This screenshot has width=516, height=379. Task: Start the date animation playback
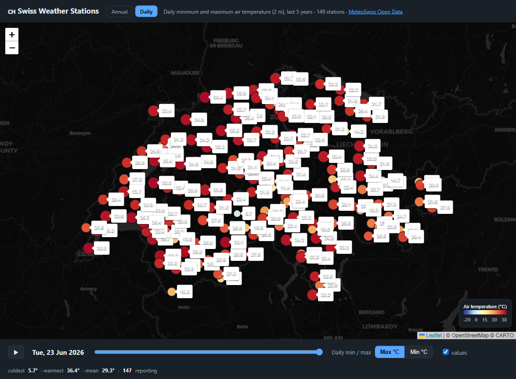[x=16, y=352]
